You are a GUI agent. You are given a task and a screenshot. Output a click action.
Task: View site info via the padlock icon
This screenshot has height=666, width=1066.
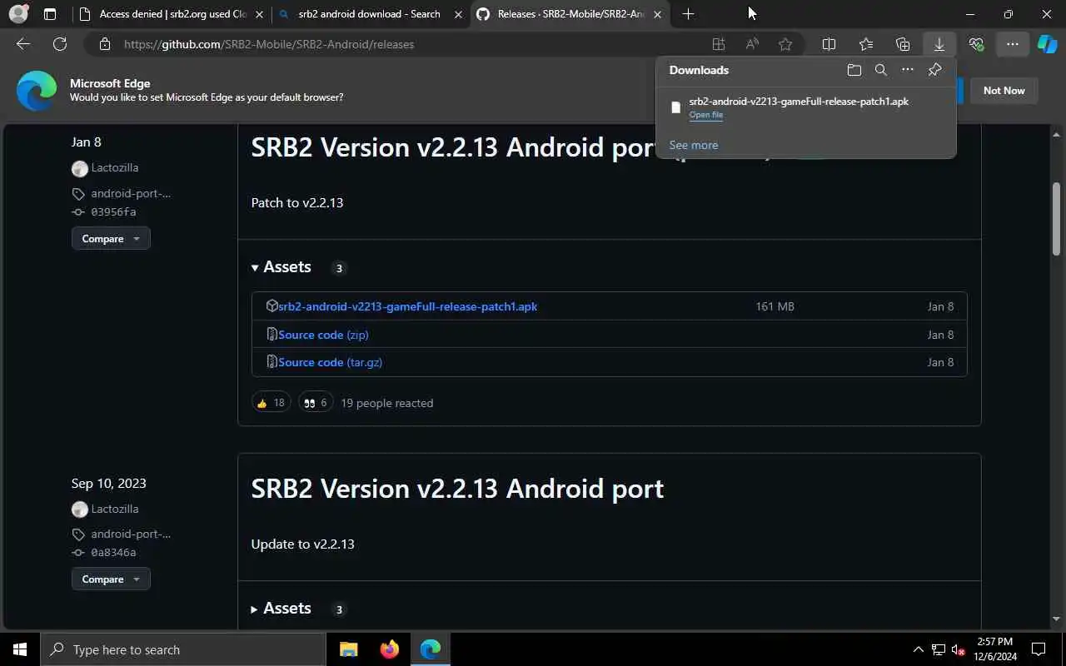(104, 44)
